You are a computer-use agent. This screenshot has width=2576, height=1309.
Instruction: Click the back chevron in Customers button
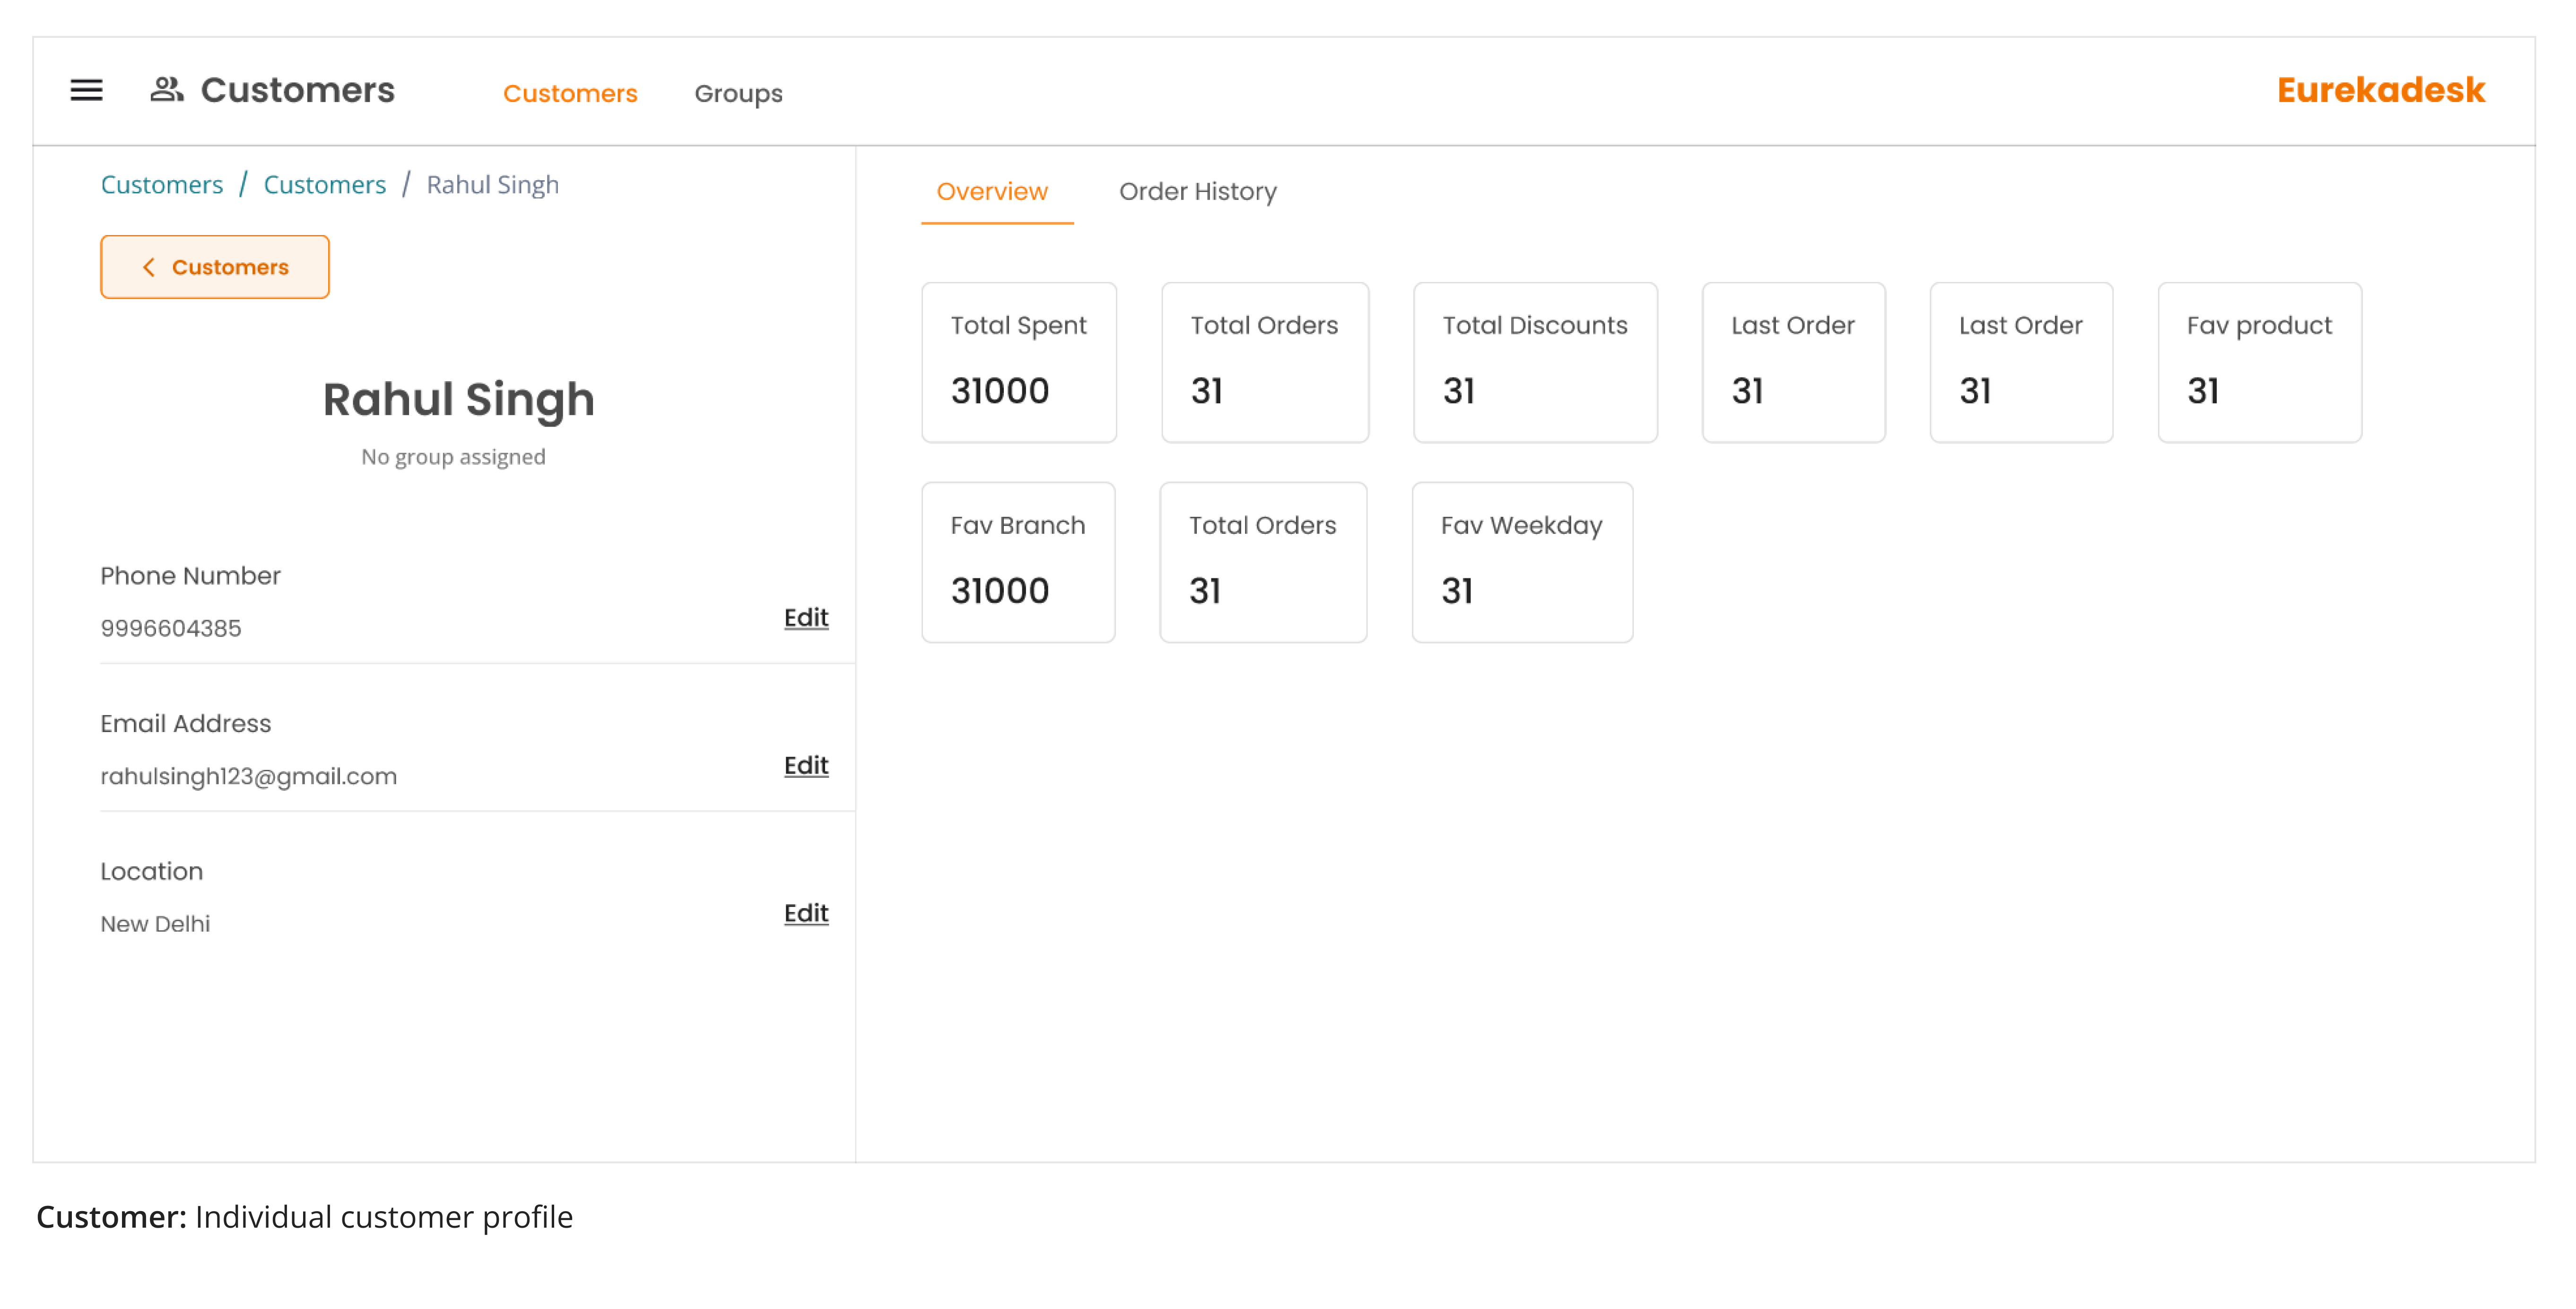click(149, 267)
